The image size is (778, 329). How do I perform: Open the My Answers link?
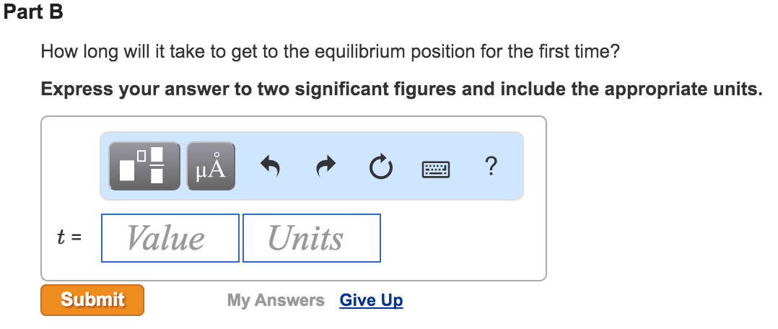[x=276, y=300]
